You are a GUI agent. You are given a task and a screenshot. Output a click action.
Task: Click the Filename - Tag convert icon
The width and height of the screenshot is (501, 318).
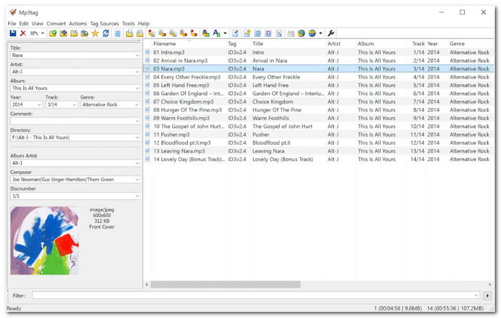[x=162, y=33]
